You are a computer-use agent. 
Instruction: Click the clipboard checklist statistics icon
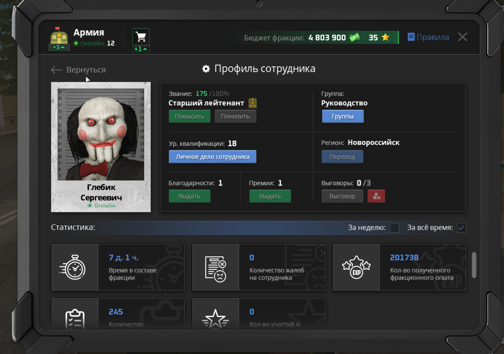point(75,319)
